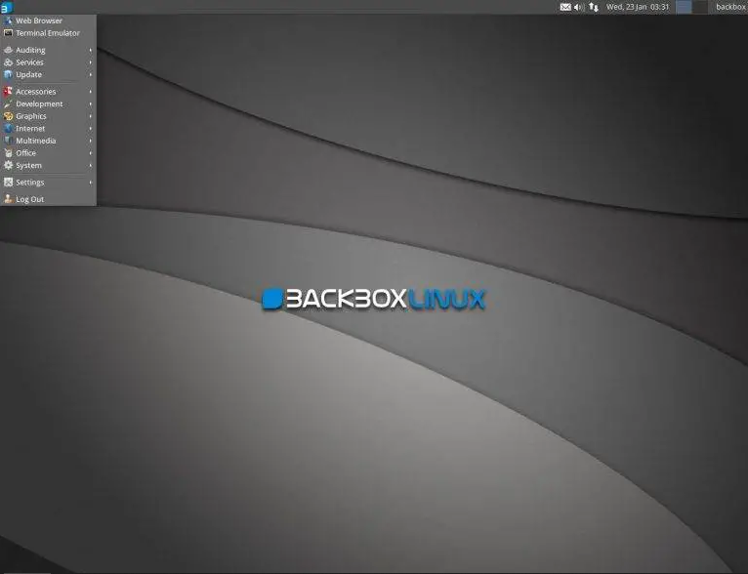This screenshot has width=748, height=574.
Task: Expand the Accessories submenu arrow
Action: 90,92
